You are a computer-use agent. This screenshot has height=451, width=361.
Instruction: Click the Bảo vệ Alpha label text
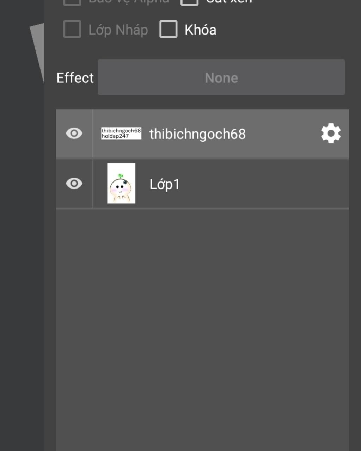coord(129,2)
